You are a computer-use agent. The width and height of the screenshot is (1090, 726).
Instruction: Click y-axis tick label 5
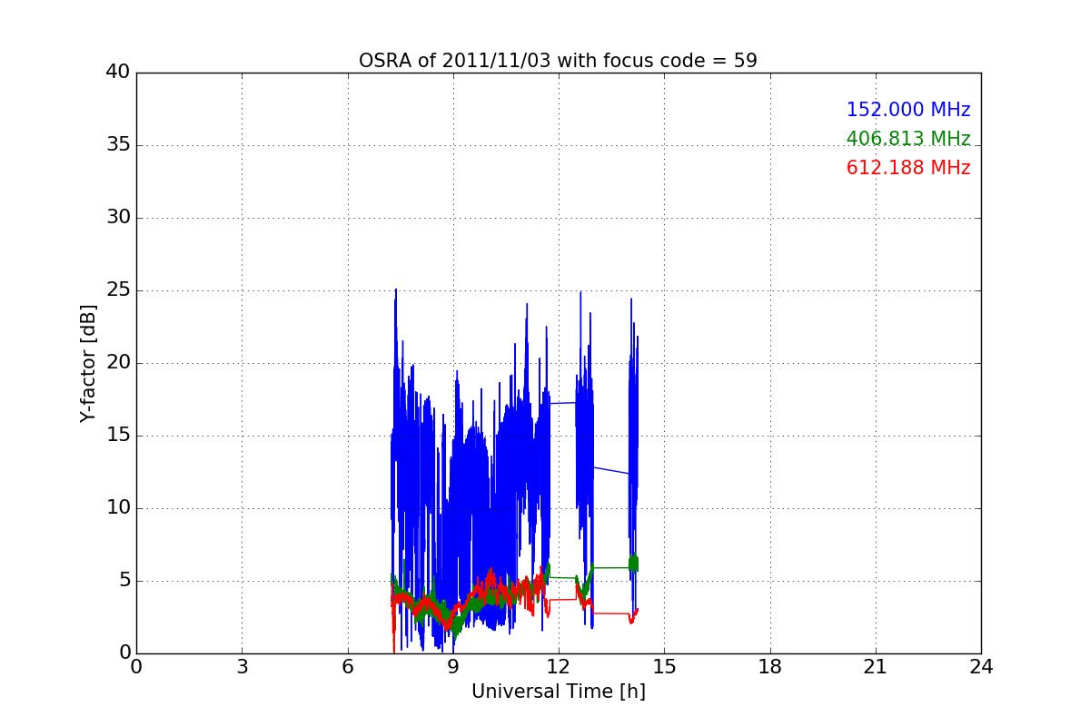[124, 581]
